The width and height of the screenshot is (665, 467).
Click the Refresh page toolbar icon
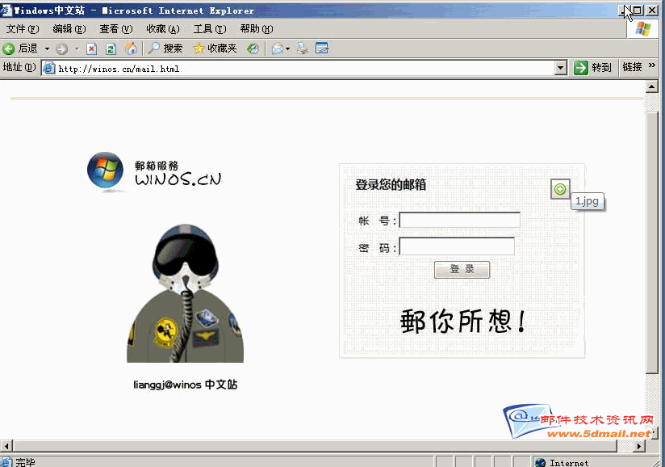tap(111, 48)
